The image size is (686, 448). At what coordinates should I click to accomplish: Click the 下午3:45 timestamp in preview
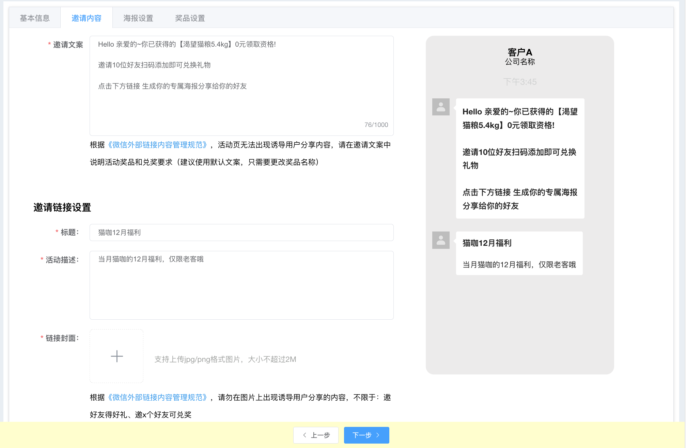click(520, 82)
